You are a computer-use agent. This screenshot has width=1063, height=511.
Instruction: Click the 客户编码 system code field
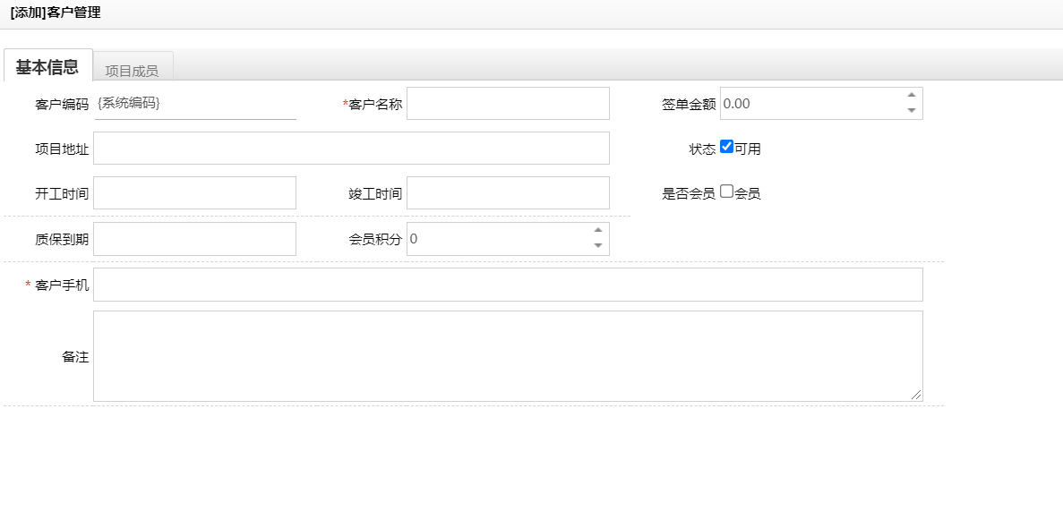click(194, 104)
